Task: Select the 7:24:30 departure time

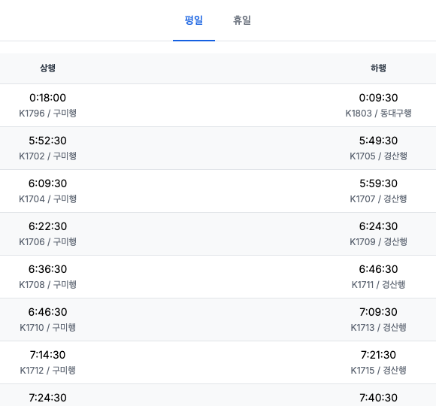Action: [47, 398]
